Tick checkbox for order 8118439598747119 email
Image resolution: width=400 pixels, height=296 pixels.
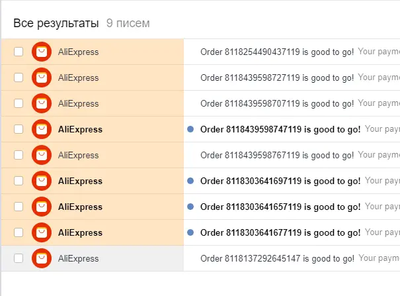coord(19,129)
